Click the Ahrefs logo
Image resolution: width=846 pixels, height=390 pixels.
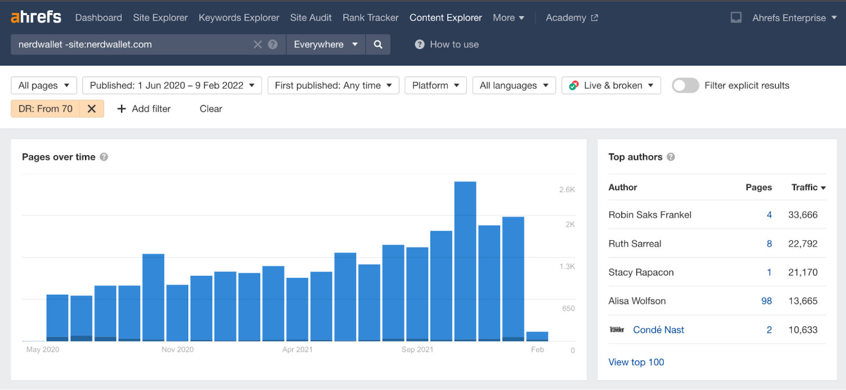pyautogui.click(x=36, y=17)
